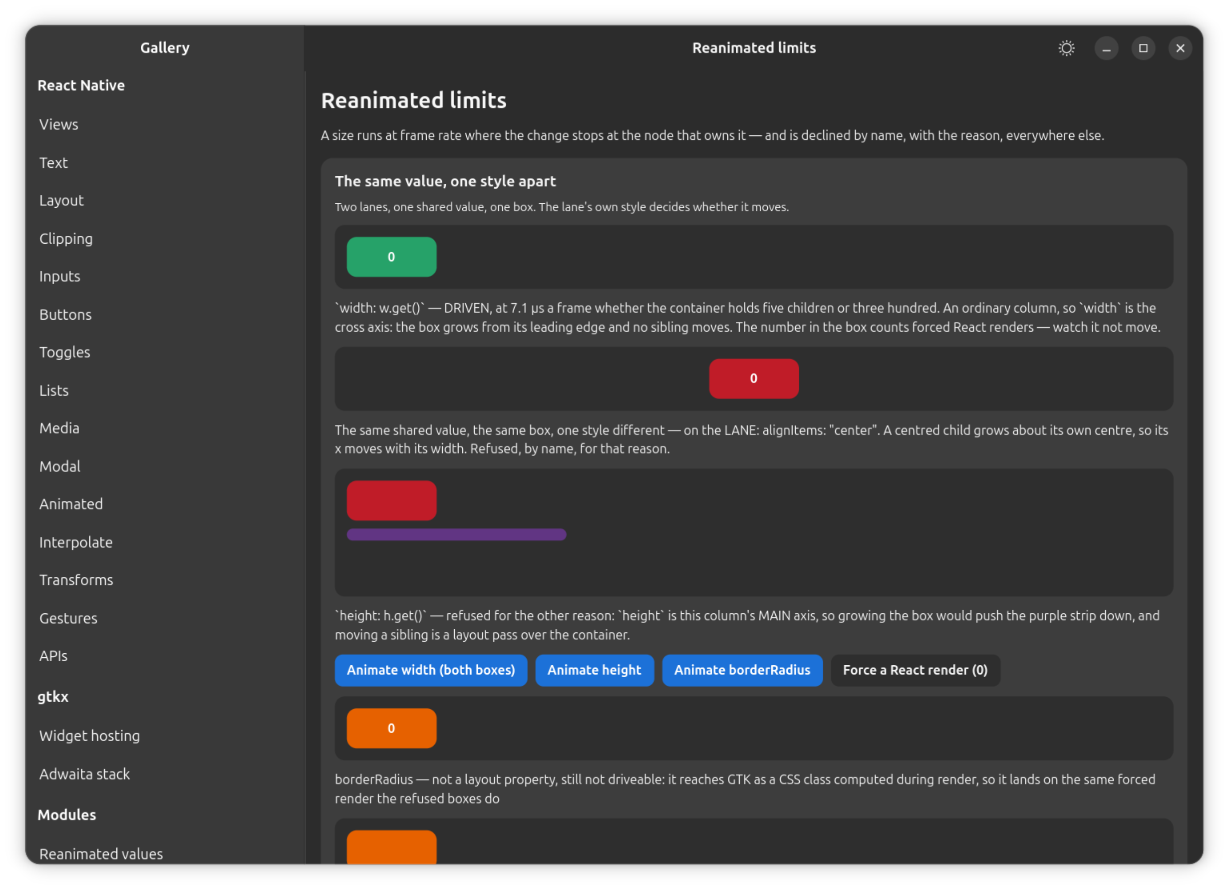
Task: Click the 'gtkx' sidebar heading
Action: 53,697
